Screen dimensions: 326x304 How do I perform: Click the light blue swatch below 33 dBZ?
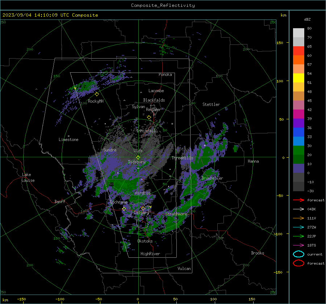point(298,141)
